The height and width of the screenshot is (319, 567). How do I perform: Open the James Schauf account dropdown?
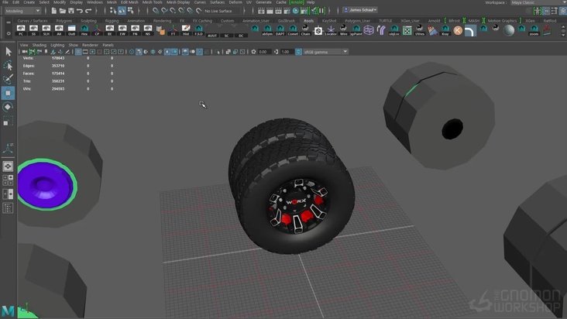click(360, 10)
